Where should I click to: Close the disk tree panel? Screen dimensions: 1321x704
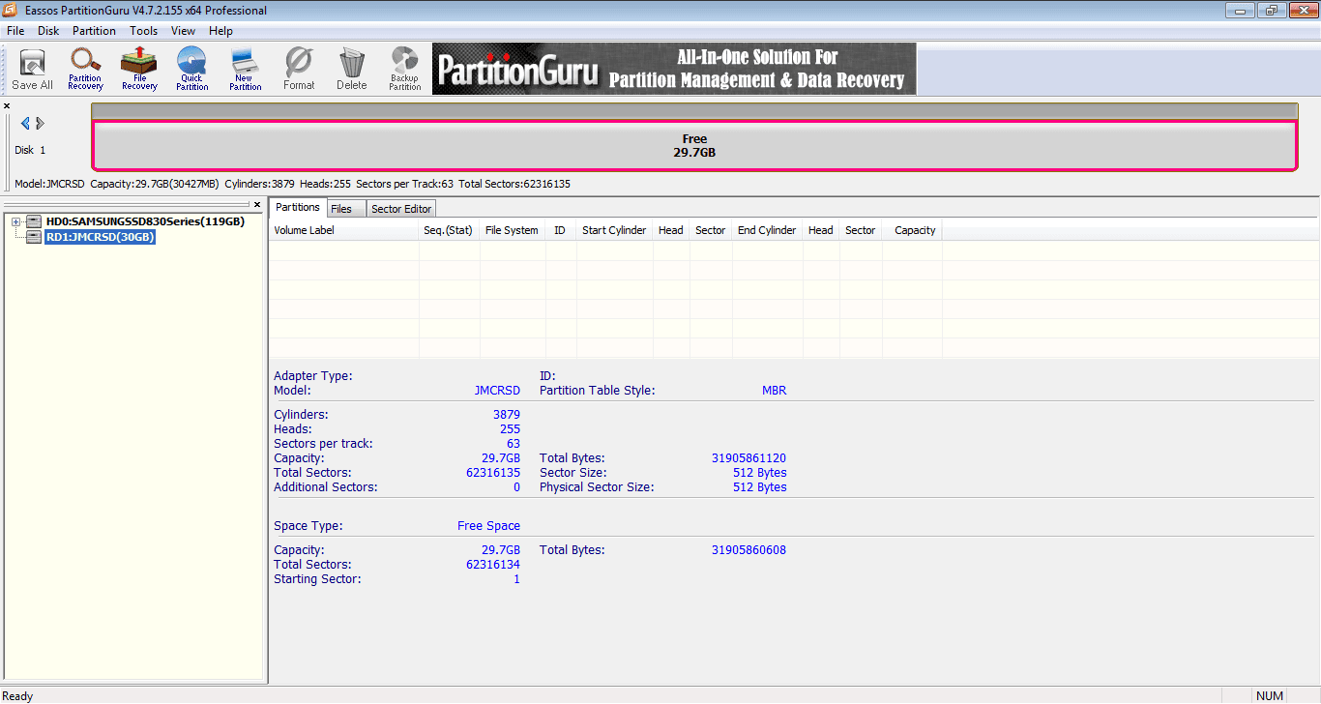point(257,205)
